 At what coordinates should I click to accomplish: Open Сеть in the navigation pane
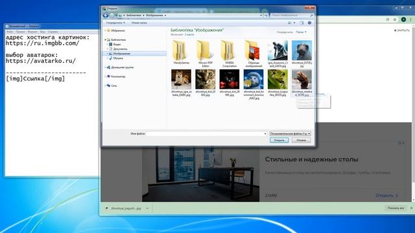point(114,85)
